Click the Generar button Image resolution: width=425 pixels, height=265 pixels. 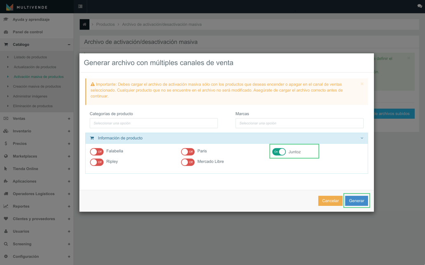[356, 201]
